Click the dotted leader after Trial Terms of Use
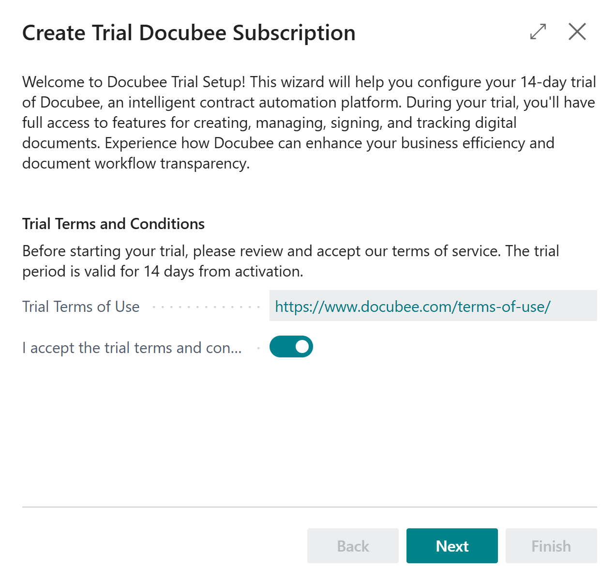Screen dimensions: 616x585 (x=206, y=307)
